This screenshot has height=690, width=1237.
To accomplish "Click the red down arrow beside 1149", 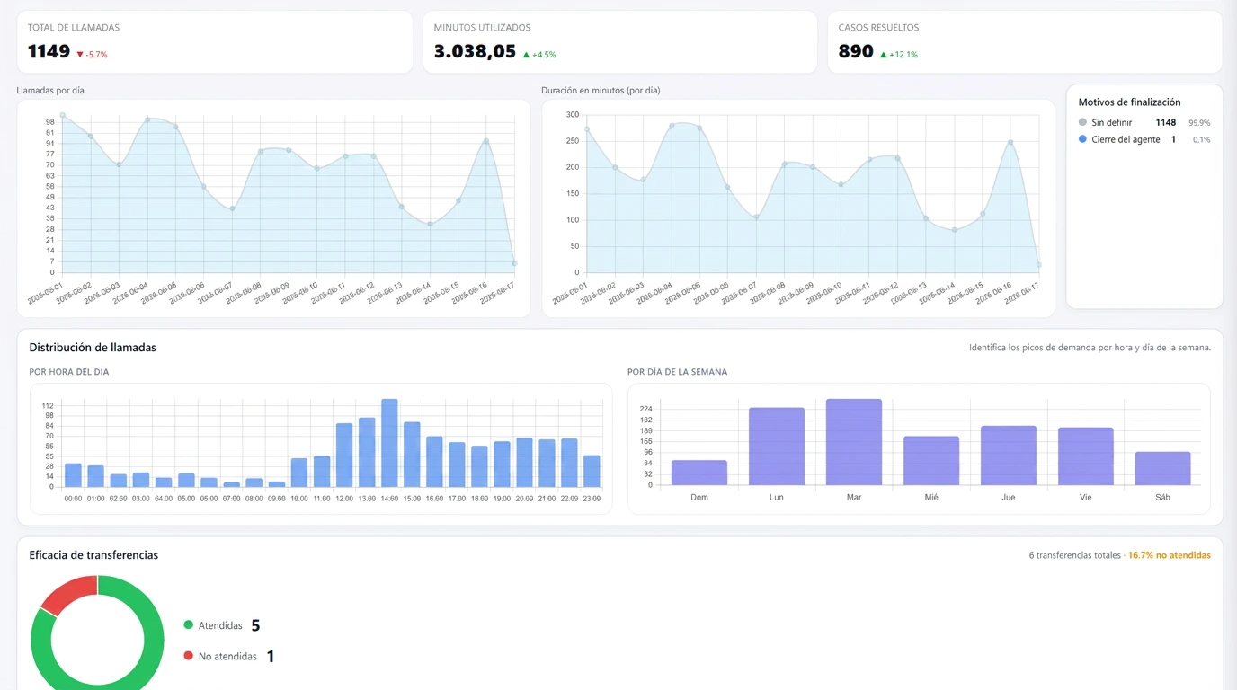I will (80, 55).
